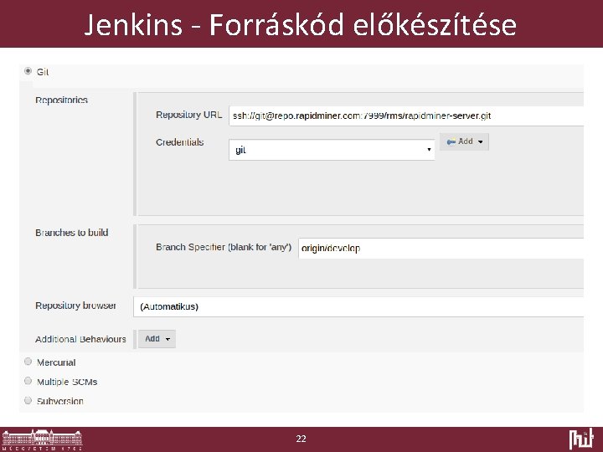The height and width of the screenshot is (452, 603).
Task: Select the Git radio button
Action: coord(28,71)
